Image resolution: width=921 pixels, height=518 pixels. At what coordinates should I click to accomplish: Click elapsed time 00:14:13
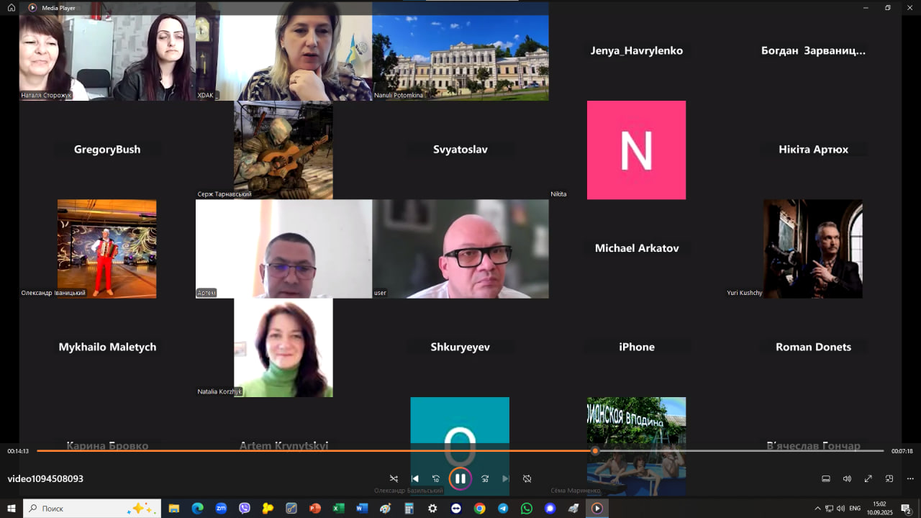tap(18, 451)
